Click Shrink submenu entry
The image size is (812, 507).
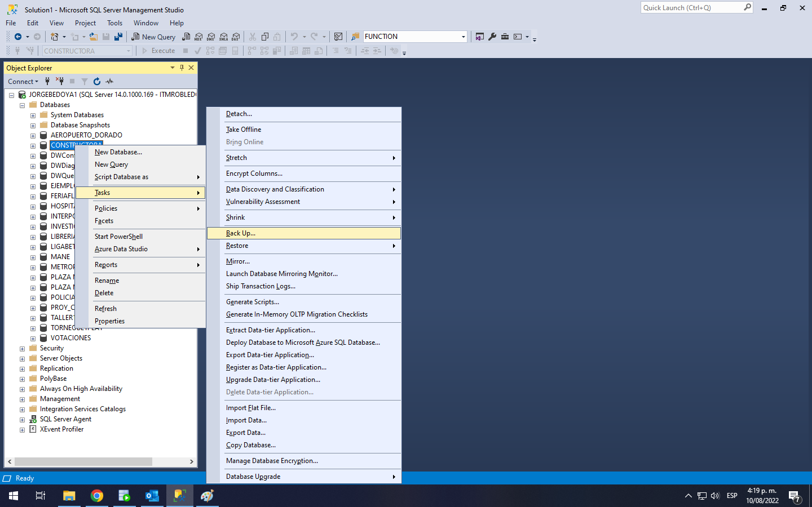click(304, 217)
